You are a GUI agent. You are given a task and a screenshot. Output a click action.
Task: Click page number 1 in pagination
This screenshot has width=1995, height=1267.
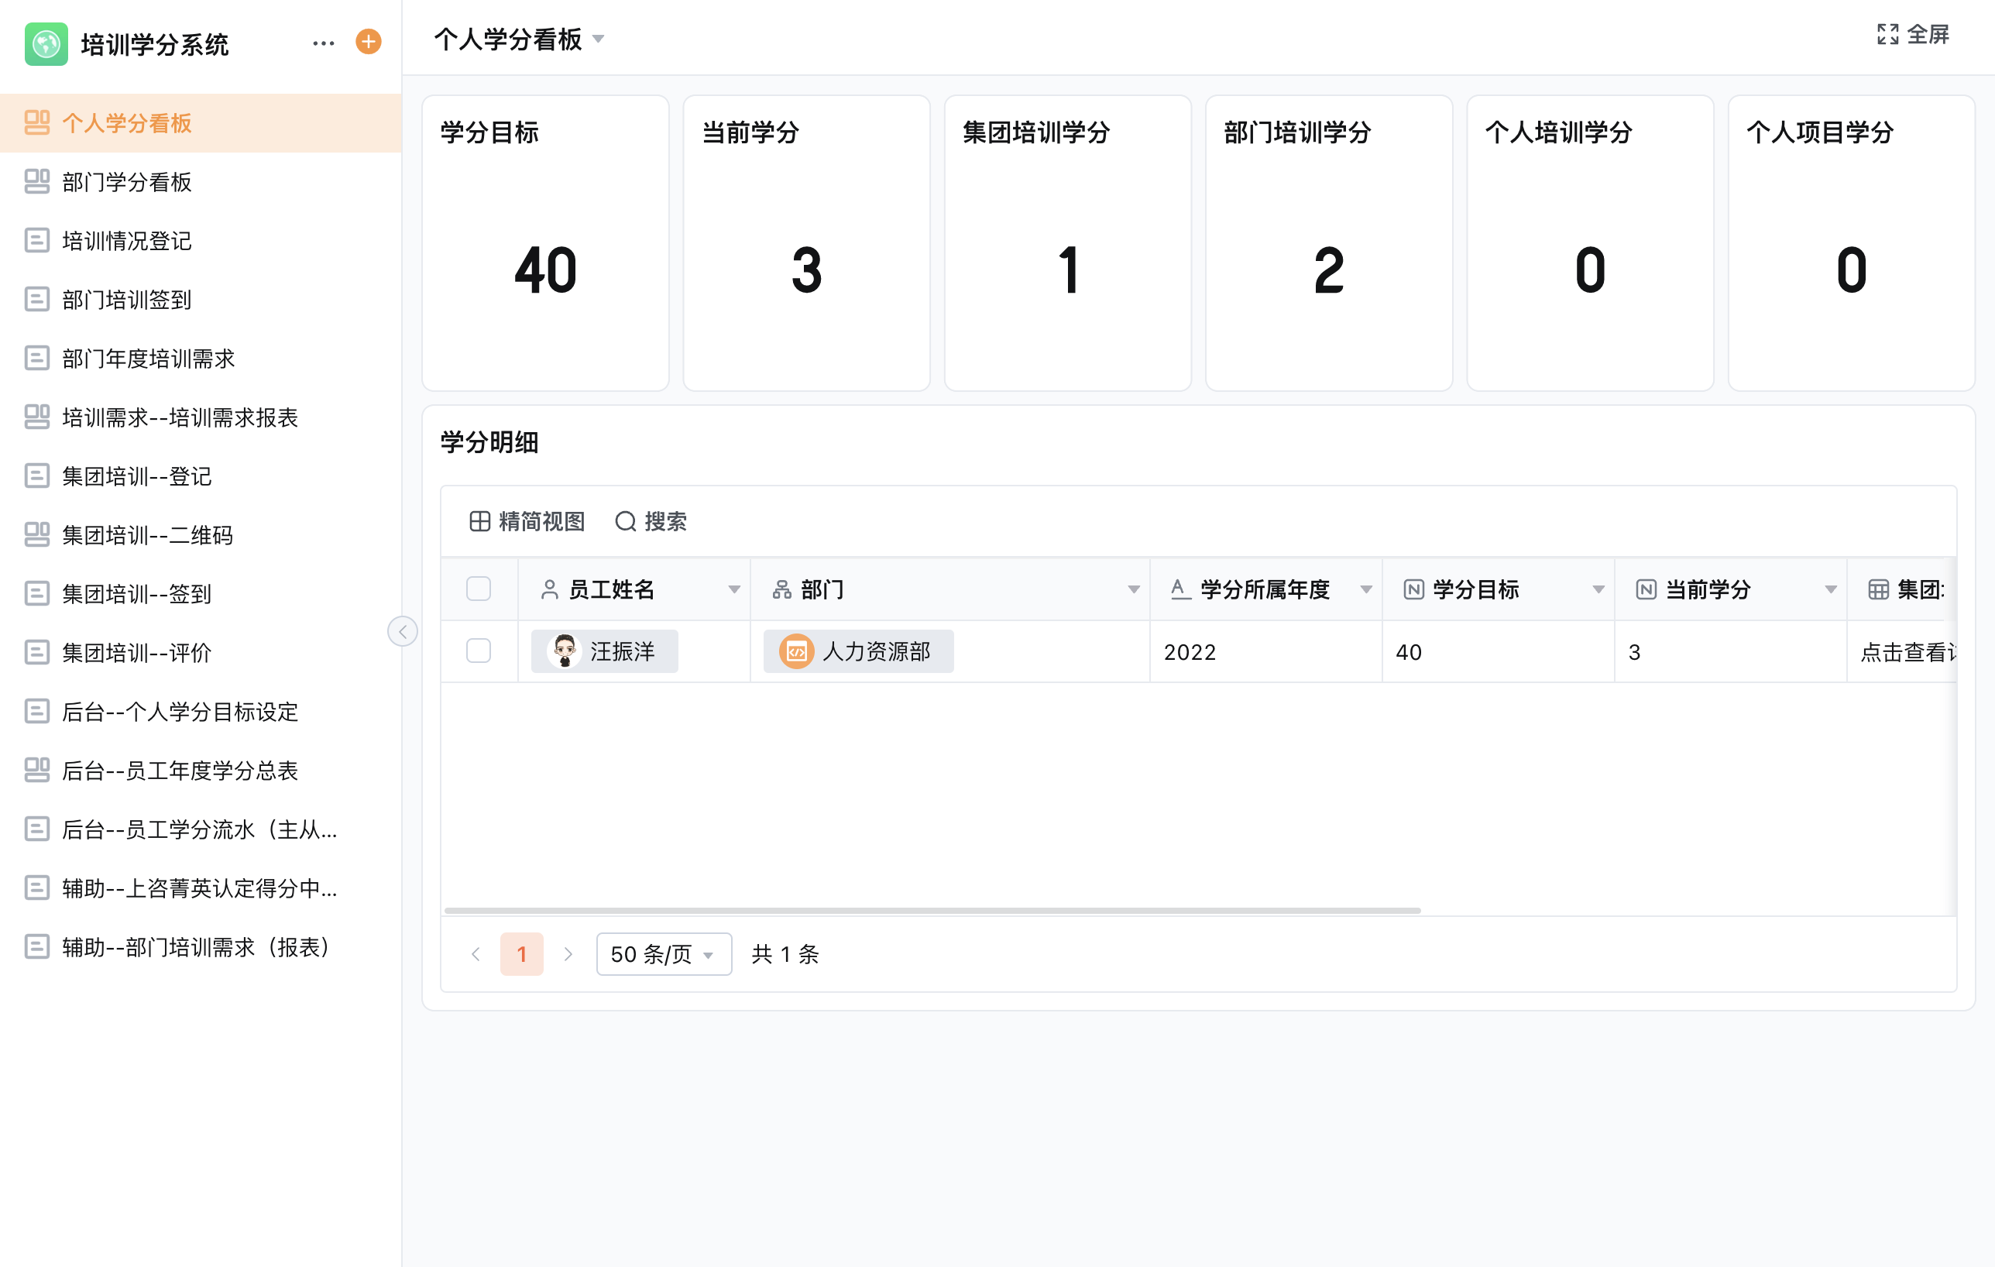pyautogui.click(x=521, y=954)
